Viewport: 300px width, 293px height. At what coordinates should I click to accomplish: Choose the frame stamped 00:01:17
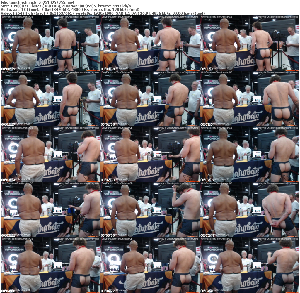tap(50, 99)
